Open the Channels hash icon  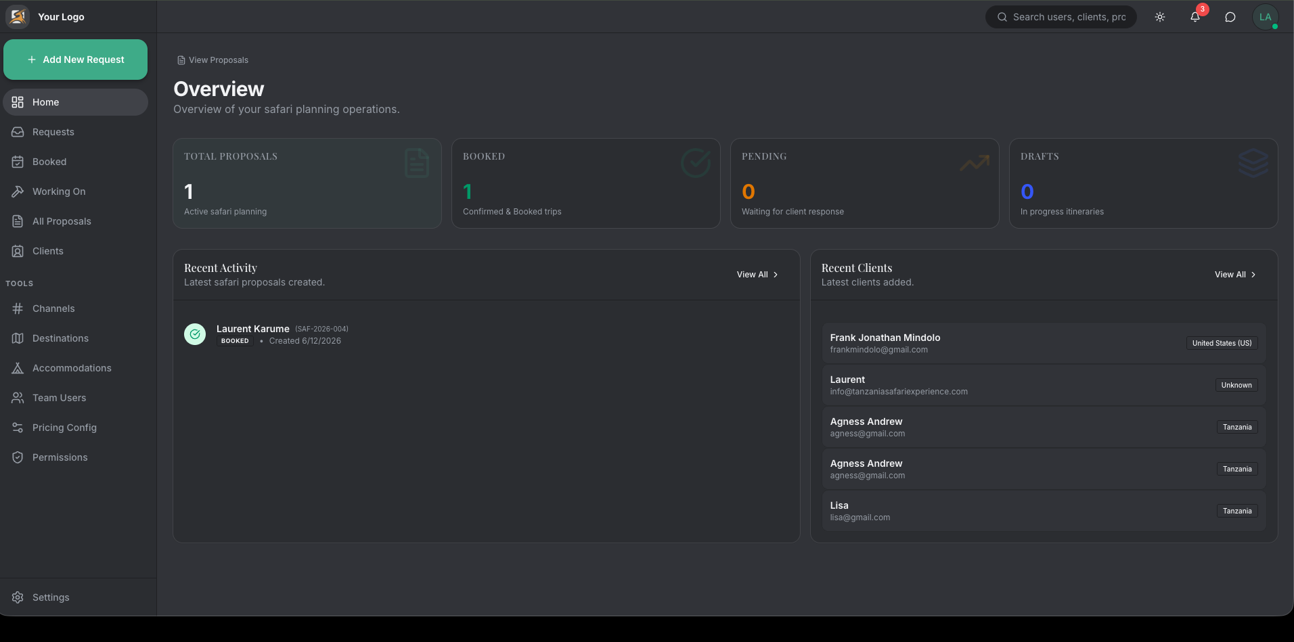(x=18, y=308)
